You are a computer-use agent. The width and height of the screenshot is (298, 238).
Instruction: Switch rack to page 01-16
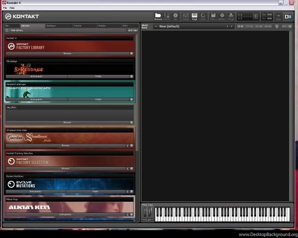[240, 26]
